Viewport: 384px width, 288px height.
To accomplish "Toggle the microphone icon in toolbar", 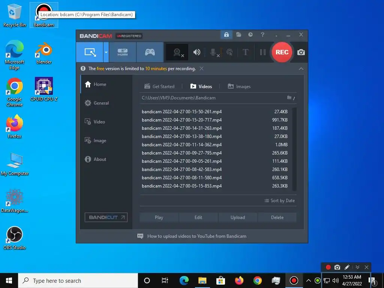I will click(213, 52).
